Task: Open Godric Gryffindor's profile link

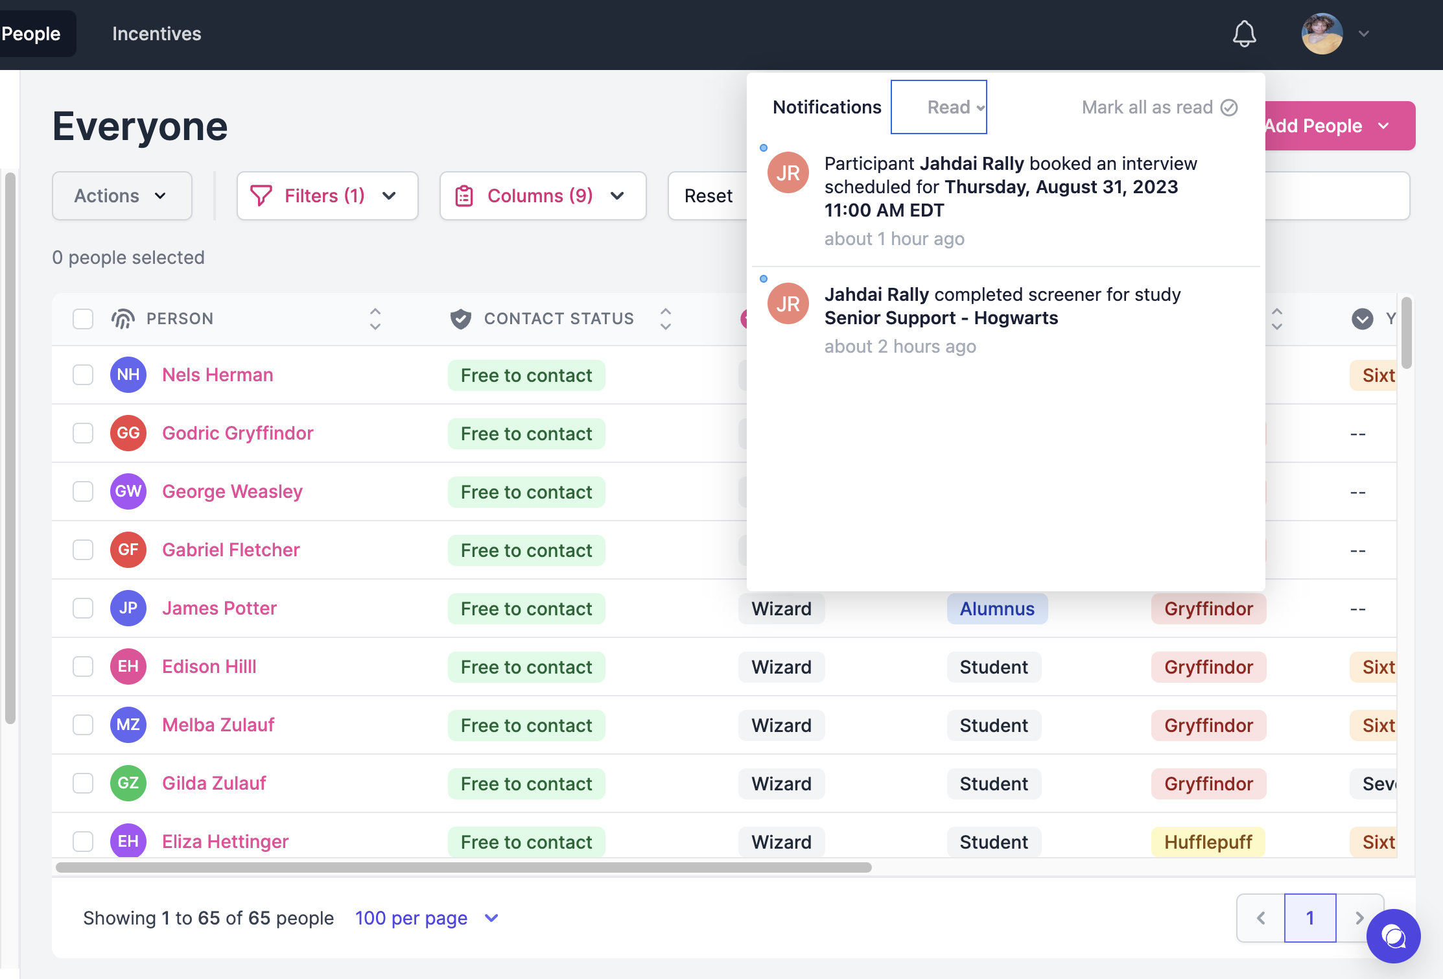Action: click(x=237, y=433)
